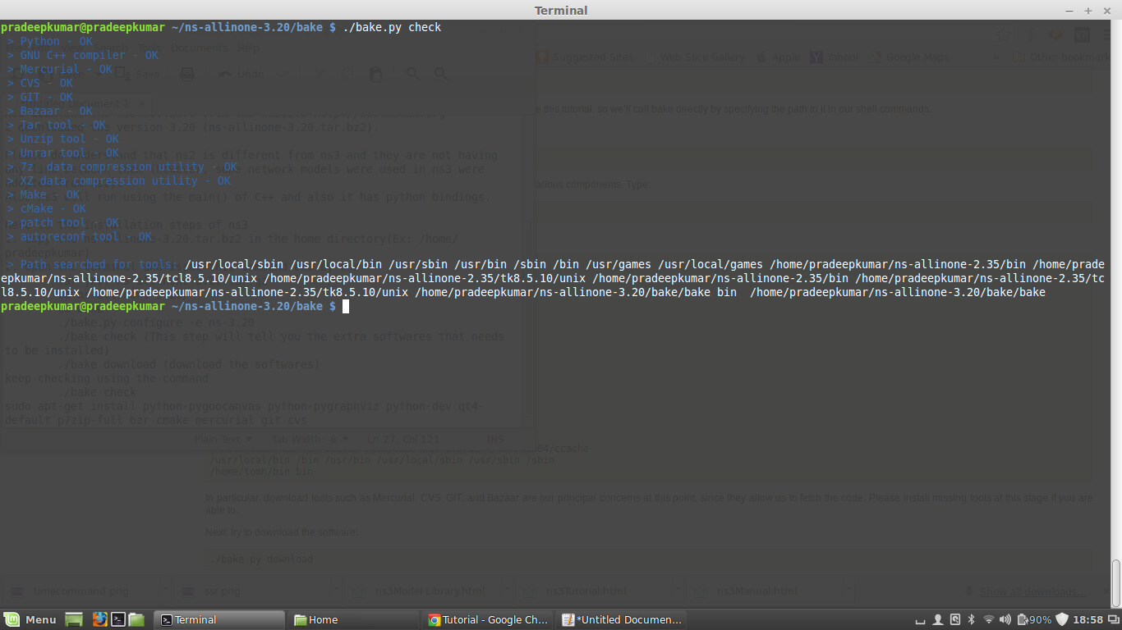Open the volume speaker tray icon

pyautogui.click(x=1005, y=619)
